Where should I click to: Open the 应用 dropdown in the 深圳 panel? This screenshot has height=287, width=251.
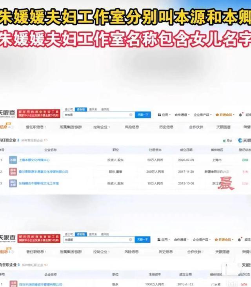click(x=164, y=239)
